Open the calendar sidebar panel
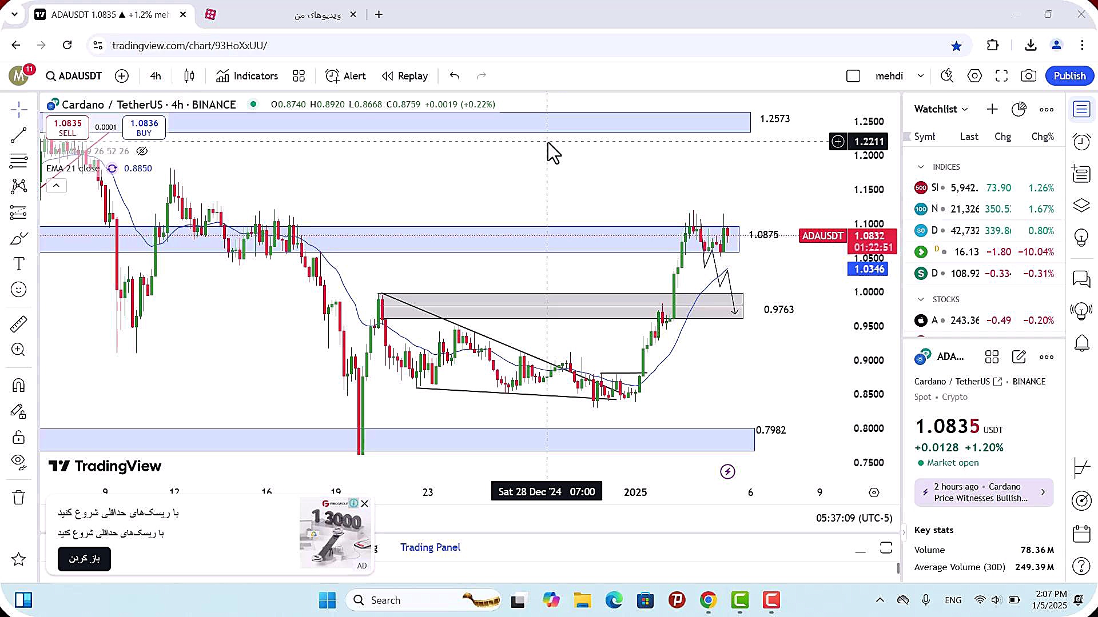 click(1081, 534)
